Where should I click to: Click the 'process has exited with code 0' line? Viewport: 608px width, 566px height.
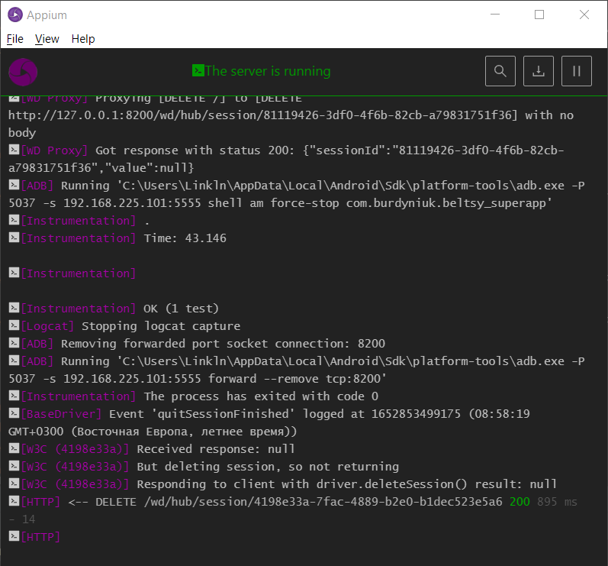click(x=261, y=396)
